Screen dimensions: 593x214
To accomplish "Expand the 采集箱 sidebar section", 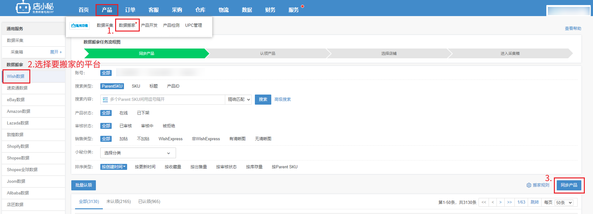I will tap(56, 52).
